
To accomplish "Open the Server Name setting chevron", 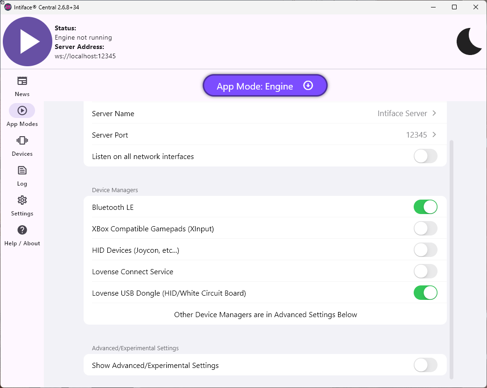I will (434, 113).
